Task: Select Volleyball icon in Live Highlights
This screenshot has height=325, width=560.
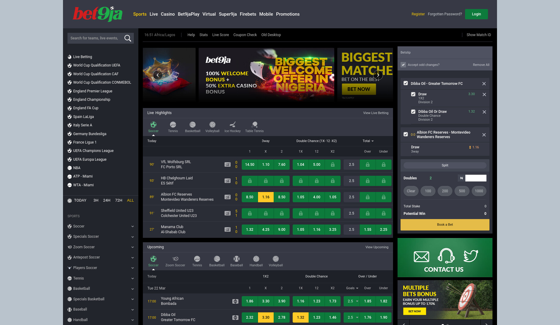Action: click(x=212, y=125)
